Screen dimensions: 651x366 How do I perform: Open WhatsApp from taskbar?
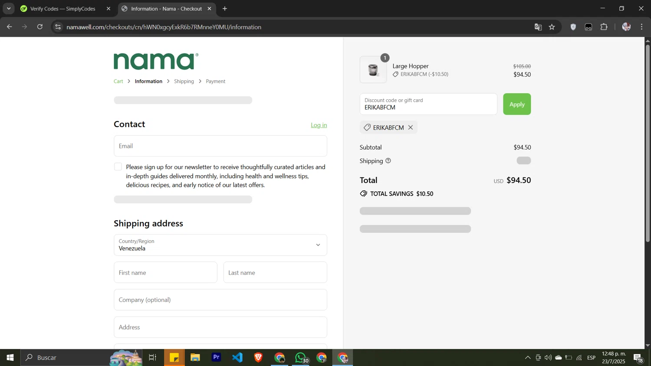pos(301,358)
